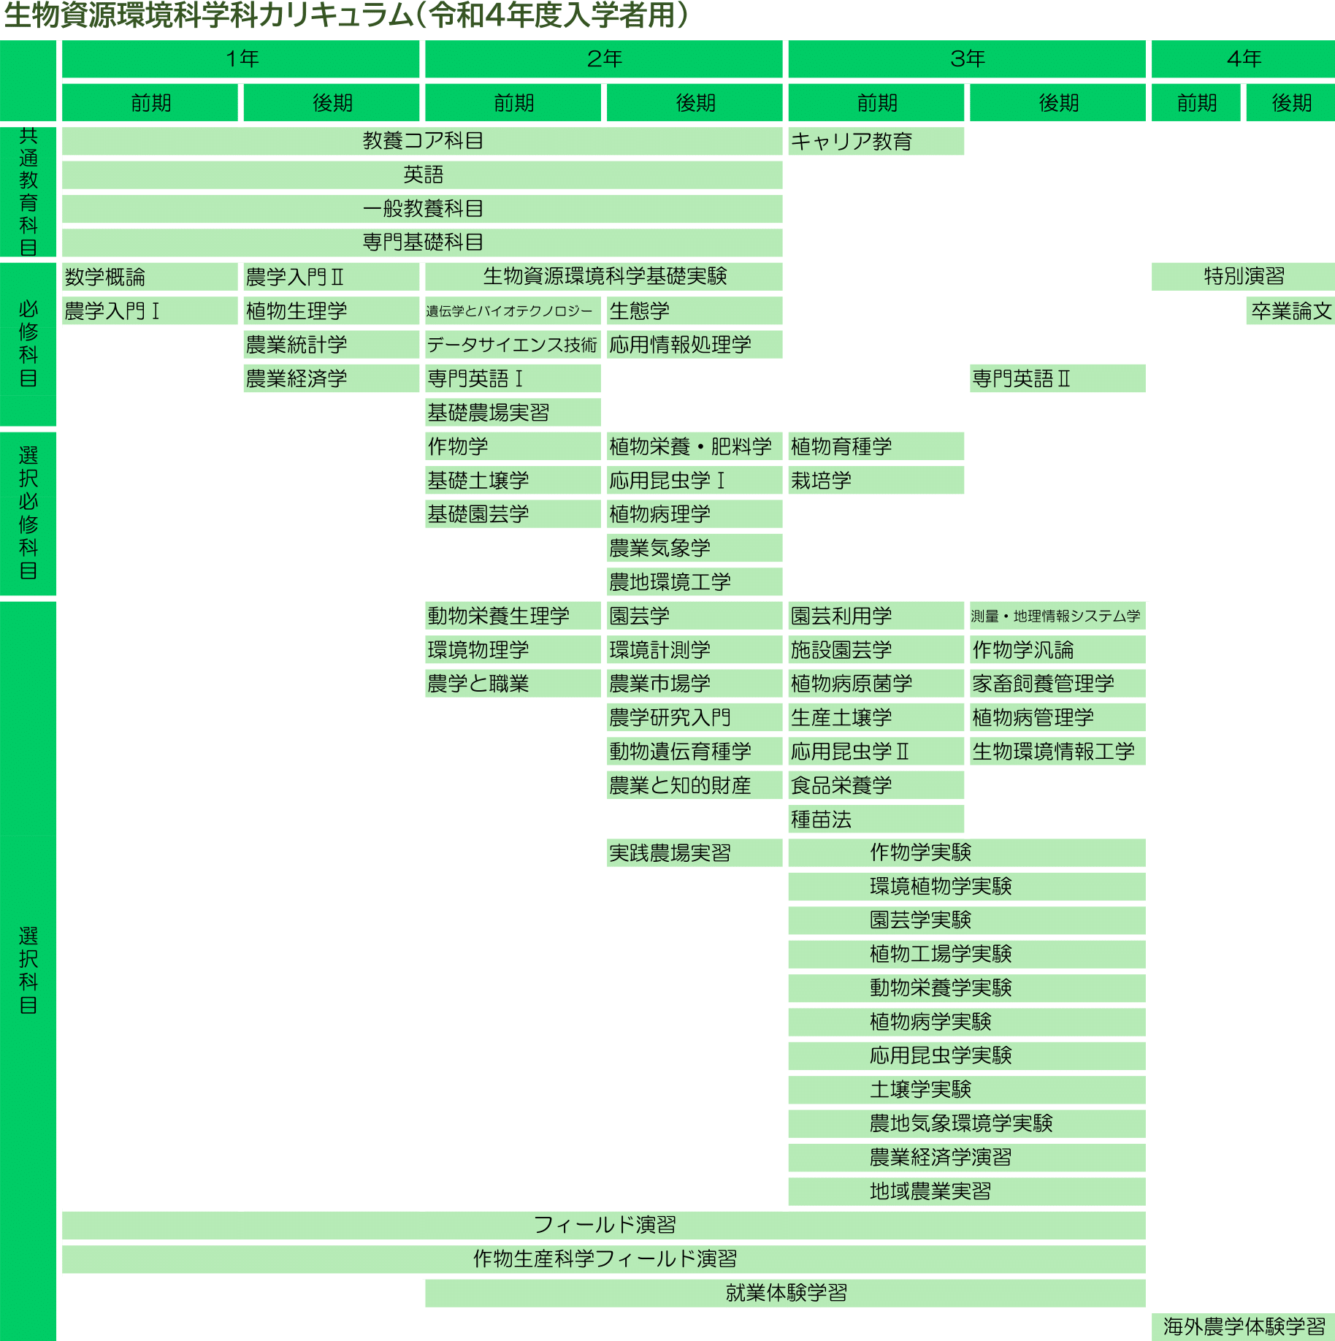Select the 植物工場学実験 bar

(967, 955)
